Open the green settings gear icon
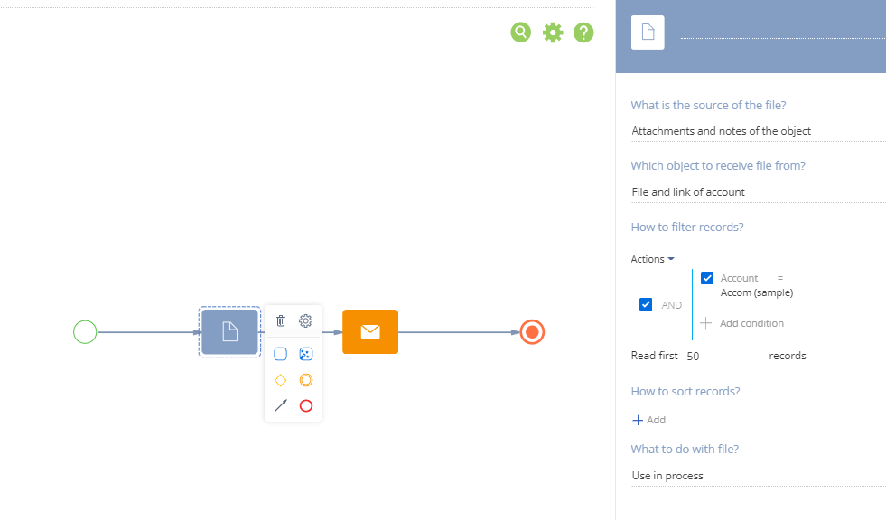886x520 pixels. pyautogui.click(x=553, y=32)
